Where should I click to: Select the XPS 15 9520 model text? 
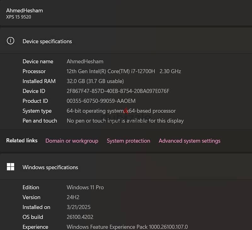pyautogui.click(x=19, y=17)
